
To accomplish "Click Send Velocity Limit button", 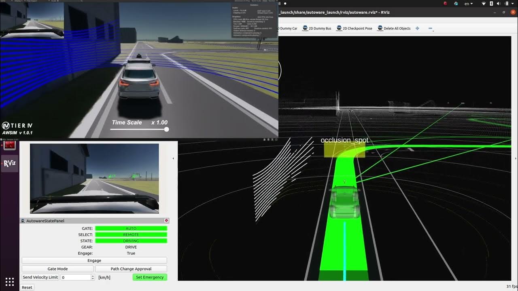I will pos(40,277).
